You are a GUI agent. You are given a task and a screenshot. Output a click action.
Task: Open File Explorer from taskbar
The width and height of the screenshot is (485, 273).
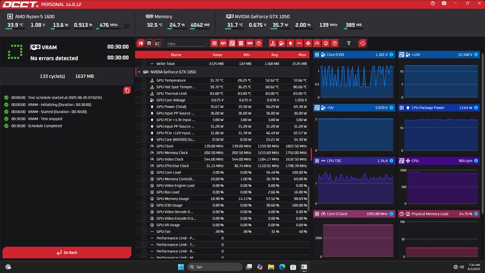(271, 267)
